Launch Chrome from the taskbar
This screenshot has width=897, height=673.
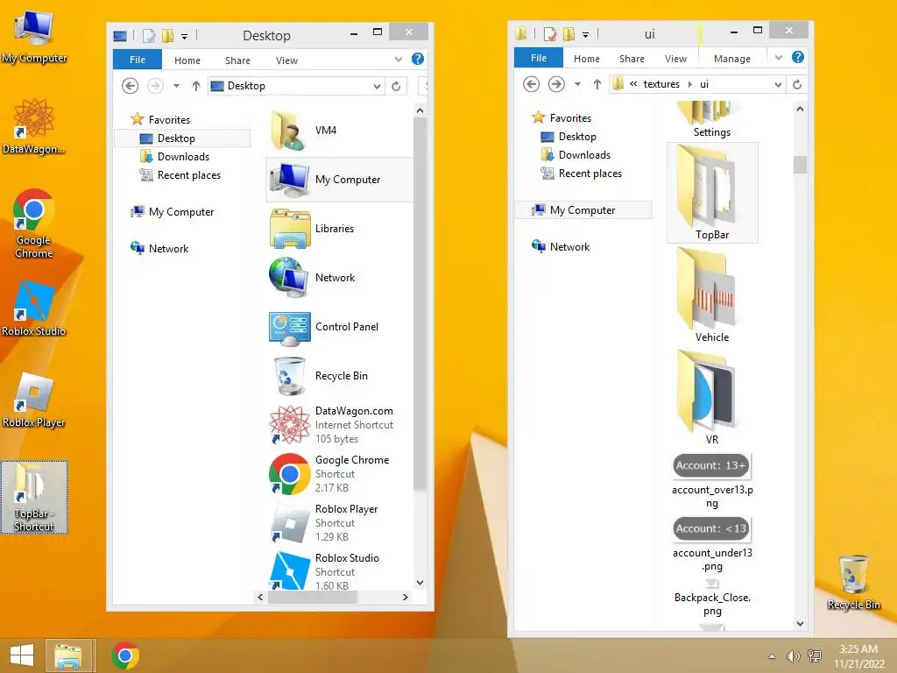point(125,655)
